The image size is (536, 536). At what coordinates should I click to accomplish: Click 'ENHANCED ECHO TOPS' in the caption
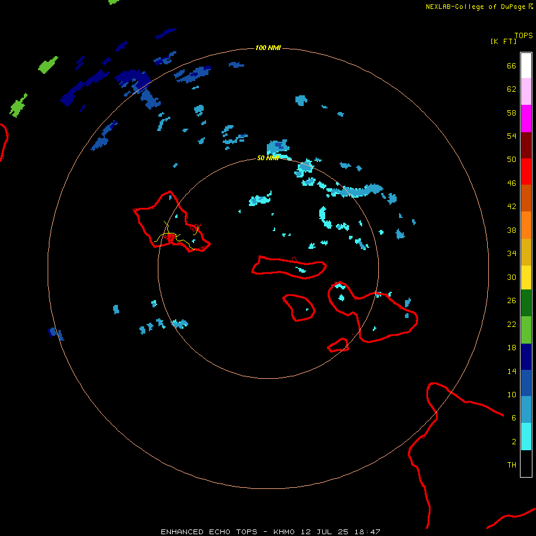(x=209, y=532)
